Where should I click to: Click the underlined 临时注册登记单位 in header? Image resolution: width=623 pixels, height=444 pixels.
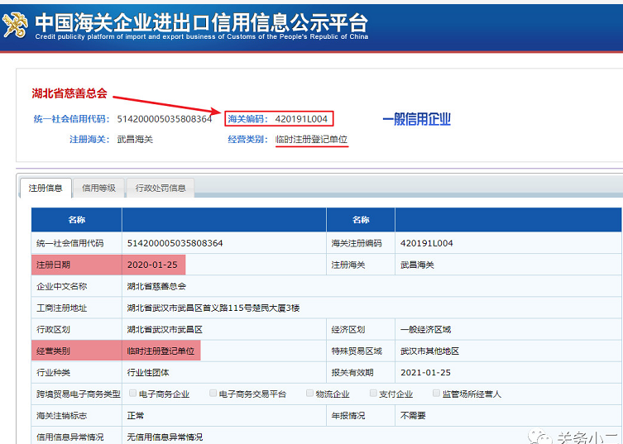click(311, 140)
